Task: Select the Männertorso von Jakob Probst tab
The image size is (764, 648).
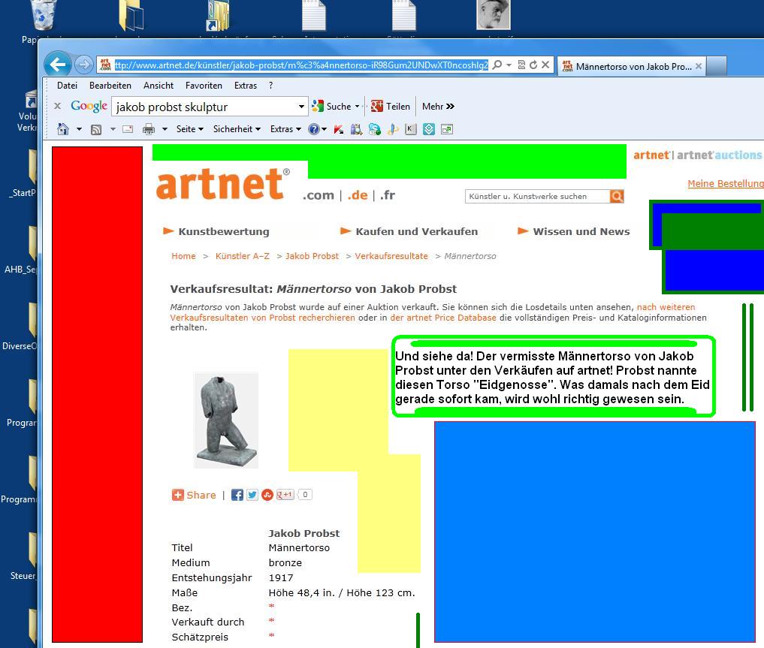Action: click(x=632, y=66)
